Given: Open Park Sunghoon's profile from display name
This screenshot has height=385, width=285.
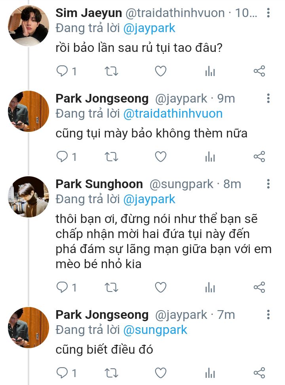Looking at the screenshot, I should click(x=99, y=184).
